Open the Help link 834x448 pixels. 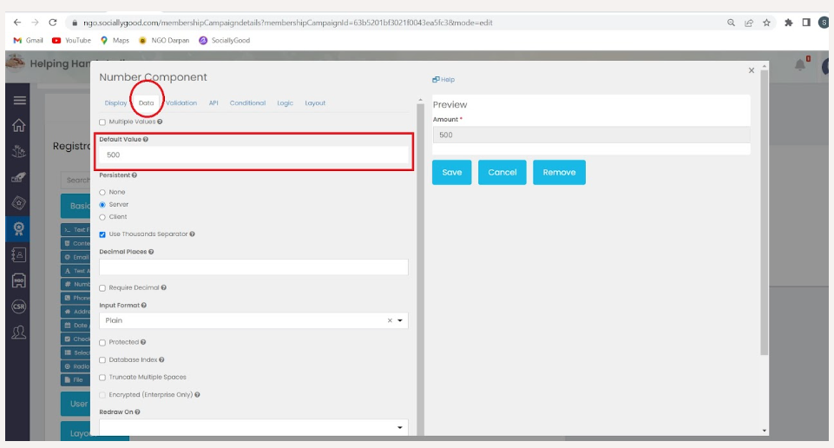[x=443, y=80]
